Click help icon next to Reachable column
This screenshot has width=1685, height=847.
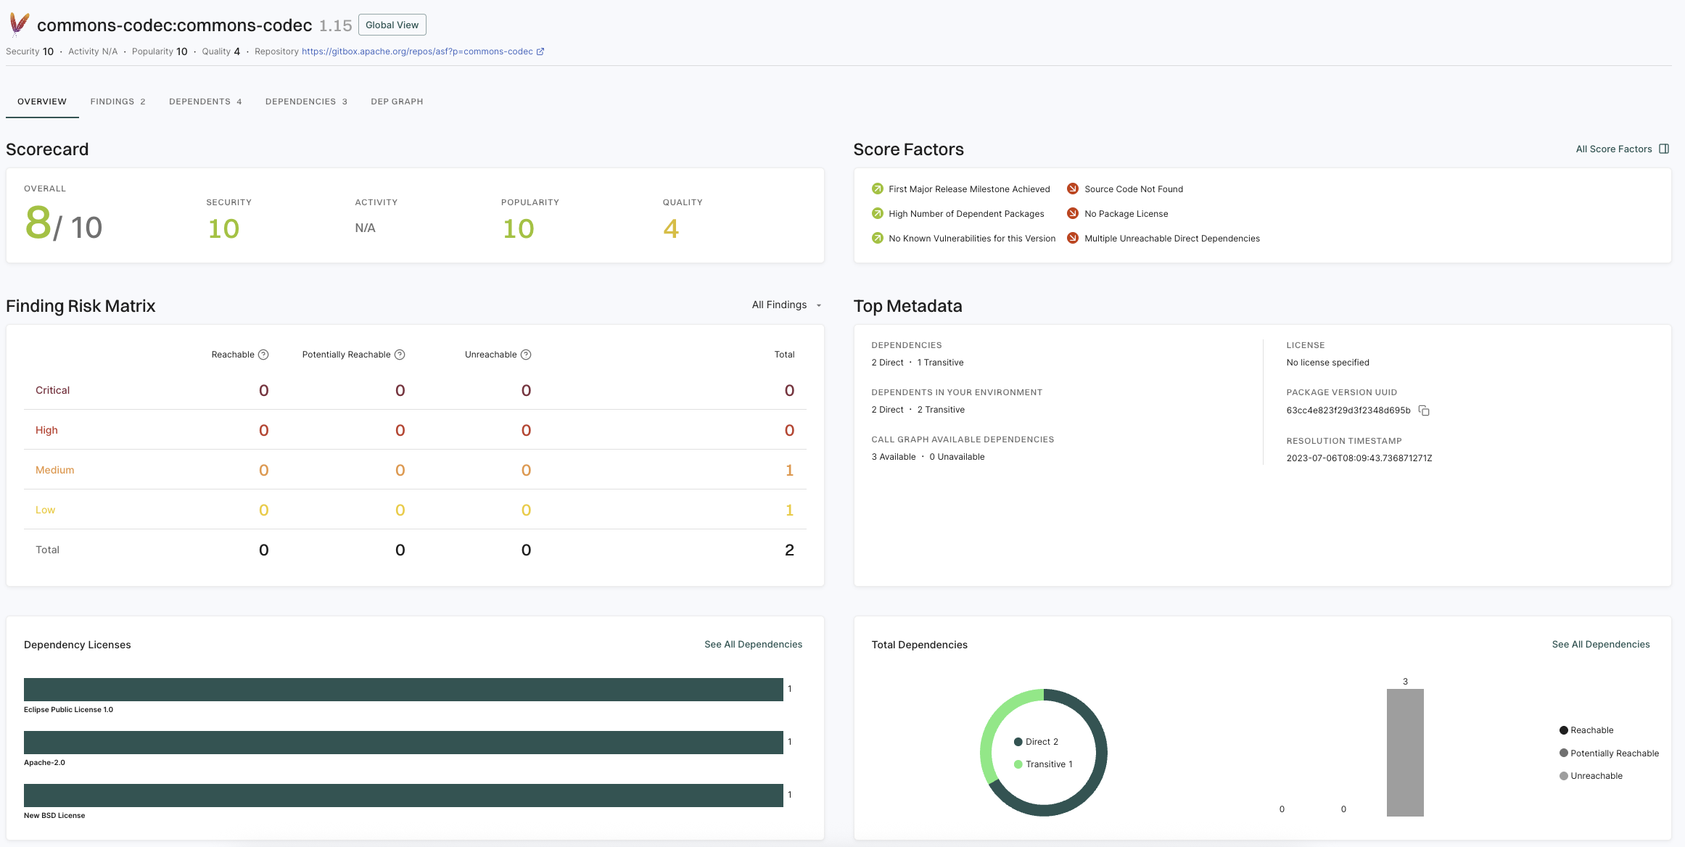[x=263, y=355]
